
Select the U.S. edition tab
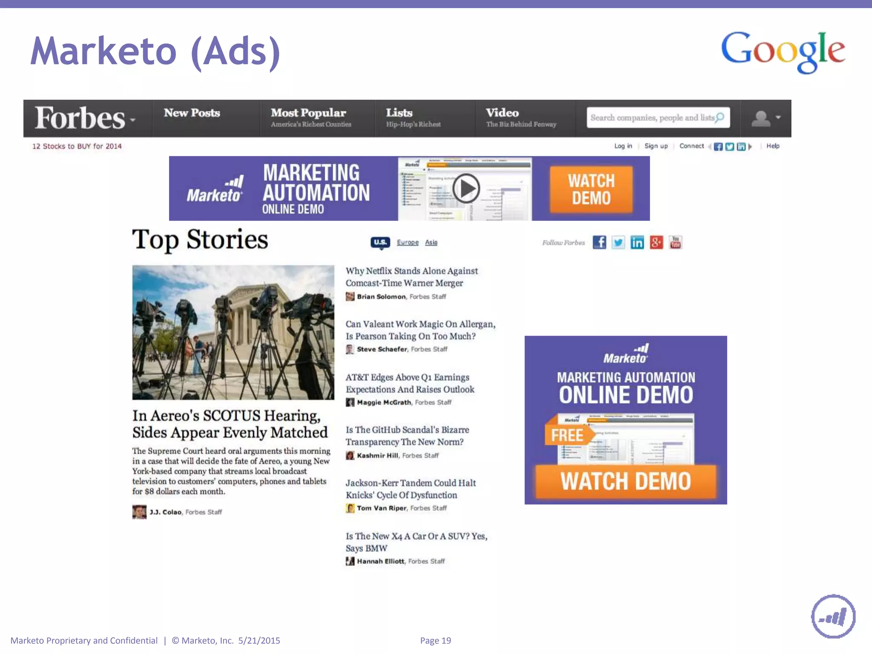click(380, 243)
